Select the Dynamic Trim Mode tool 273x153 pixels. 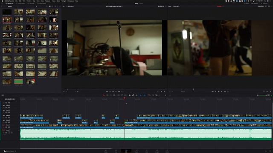tap(110, 95)
